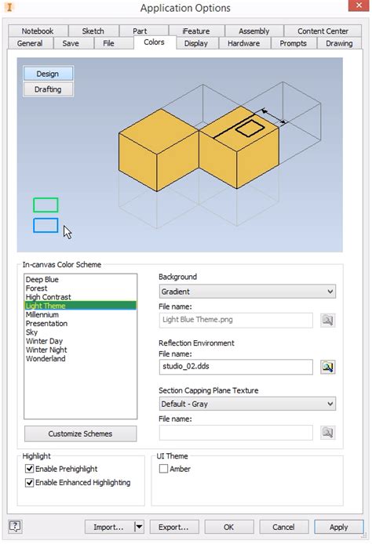Open the iFeature tab
Screen dimensions: 372x544
196,31
